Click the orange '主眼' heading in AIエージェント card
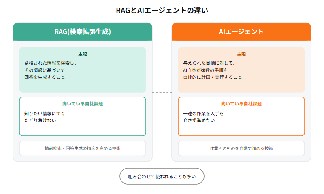 coord(241,54)
